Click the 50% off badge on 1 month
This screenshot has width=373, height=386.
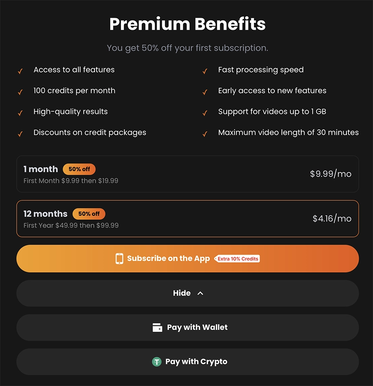point(79,169)
